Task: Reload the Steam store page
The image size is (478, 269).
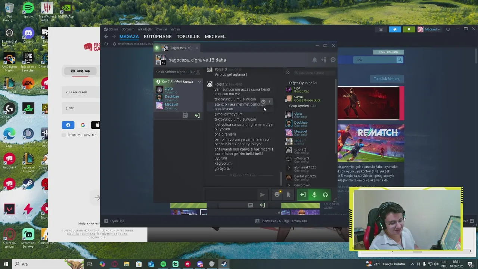Action: tap(106, 44)
